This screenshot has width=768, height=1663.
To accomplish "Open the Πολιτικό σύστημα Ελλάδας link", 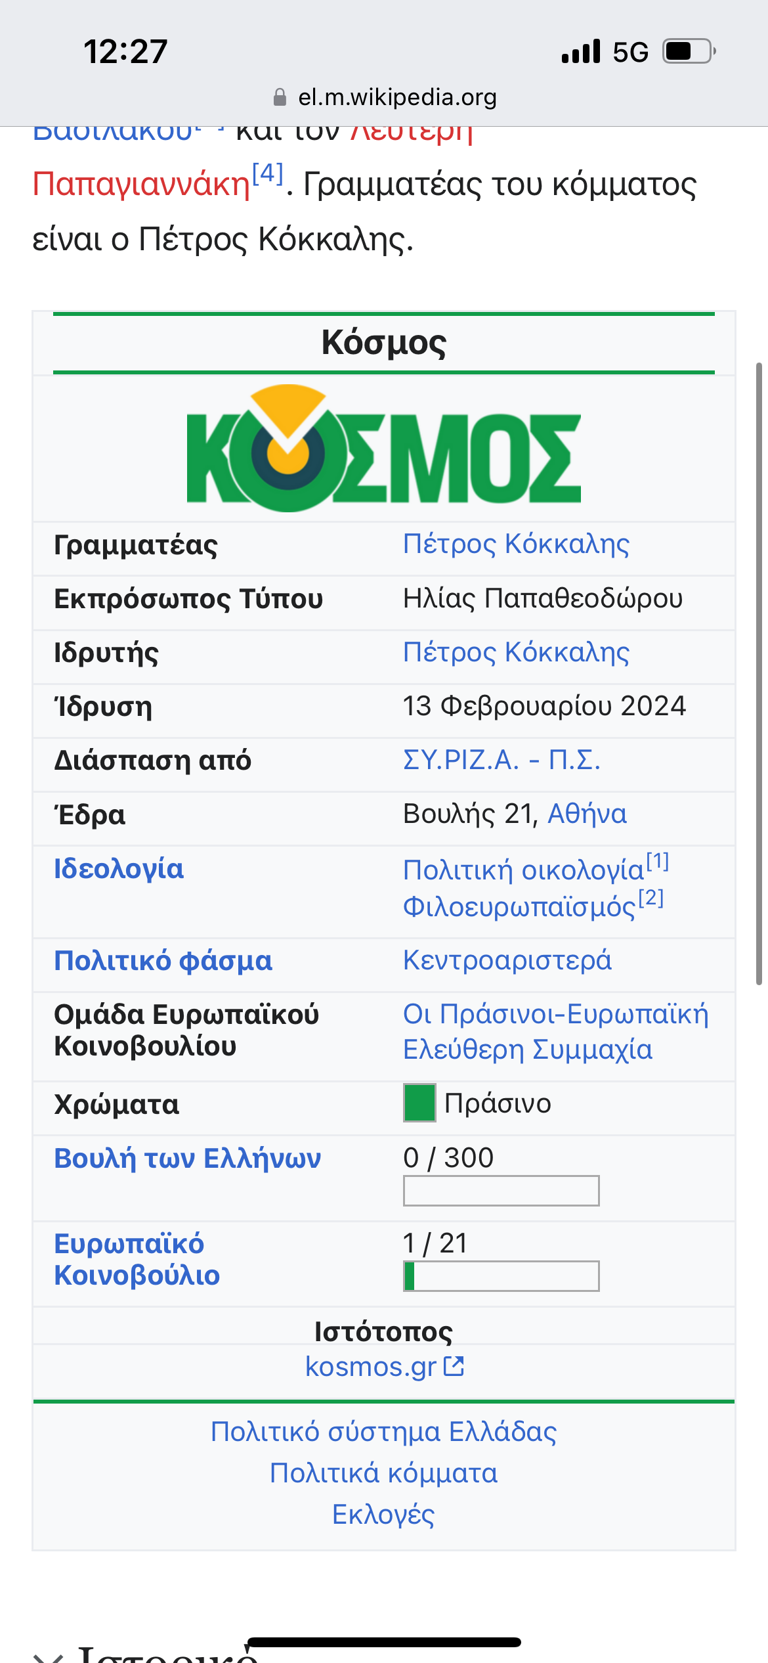I will [383, 1431].
